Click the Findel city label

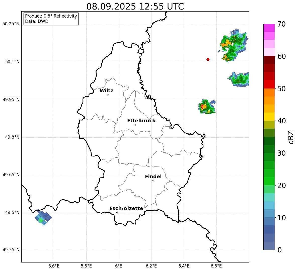[153, 176]
